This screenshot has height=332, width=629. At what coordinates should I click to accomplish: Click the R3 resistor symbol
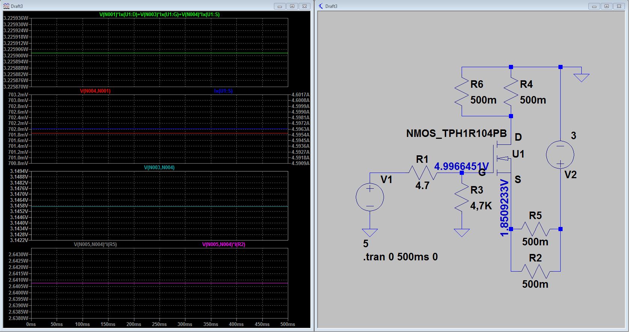coord(462,197)
